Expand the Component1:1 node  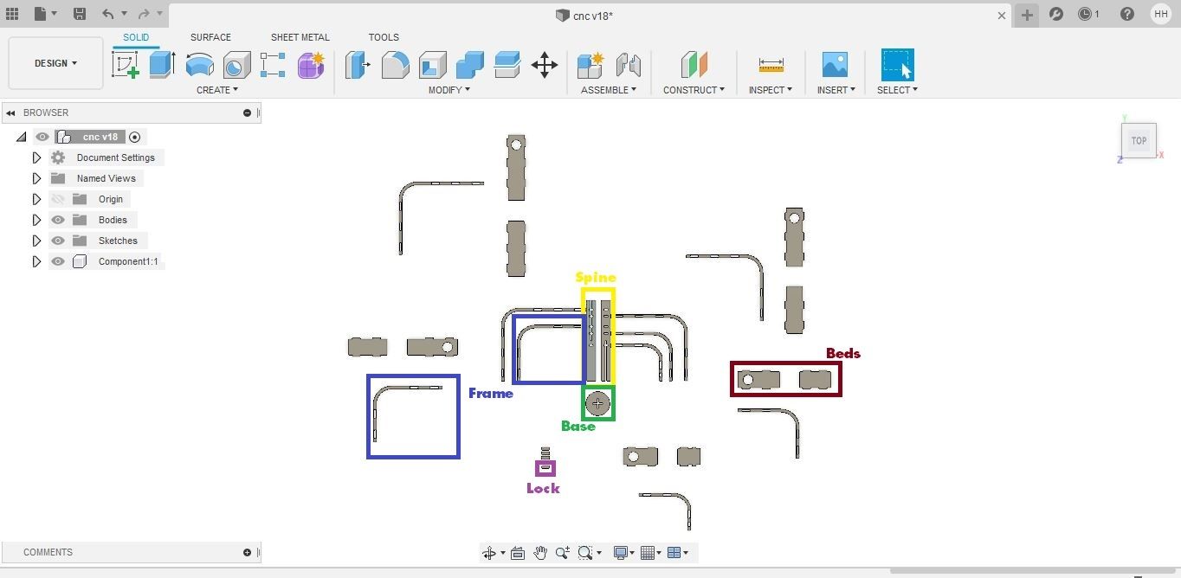(x=36, y=261)
